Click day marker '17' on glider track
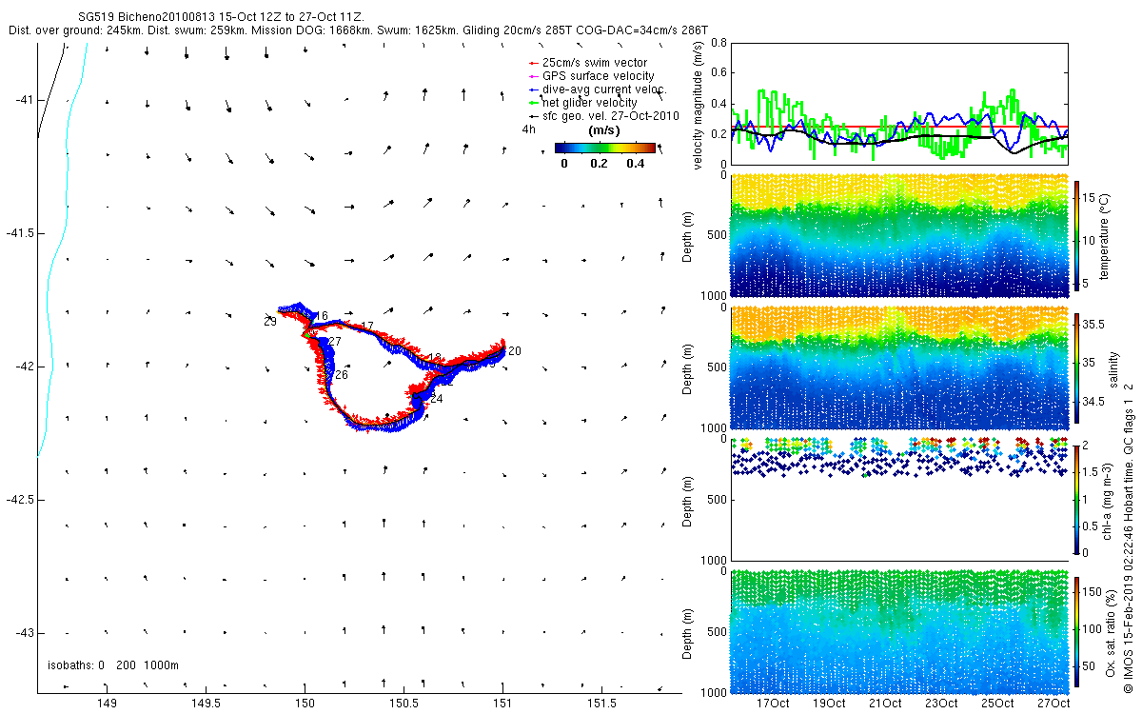Viewport: 1142px width, 714px height. pos(367,327)
